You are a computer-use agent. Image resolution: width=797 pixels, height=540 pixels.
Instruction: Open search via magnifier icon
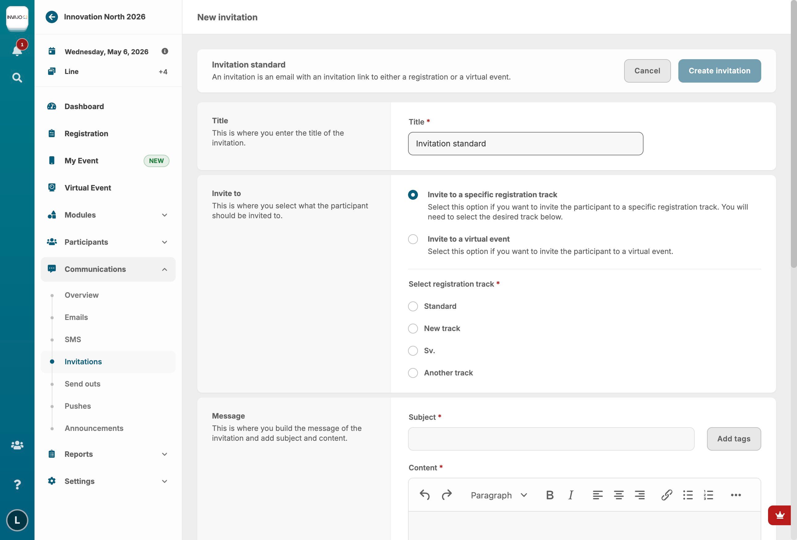[17, 78]
